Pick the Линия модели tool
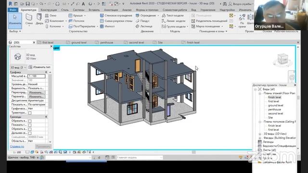308x173 pixels. click(x=173, y=21)
